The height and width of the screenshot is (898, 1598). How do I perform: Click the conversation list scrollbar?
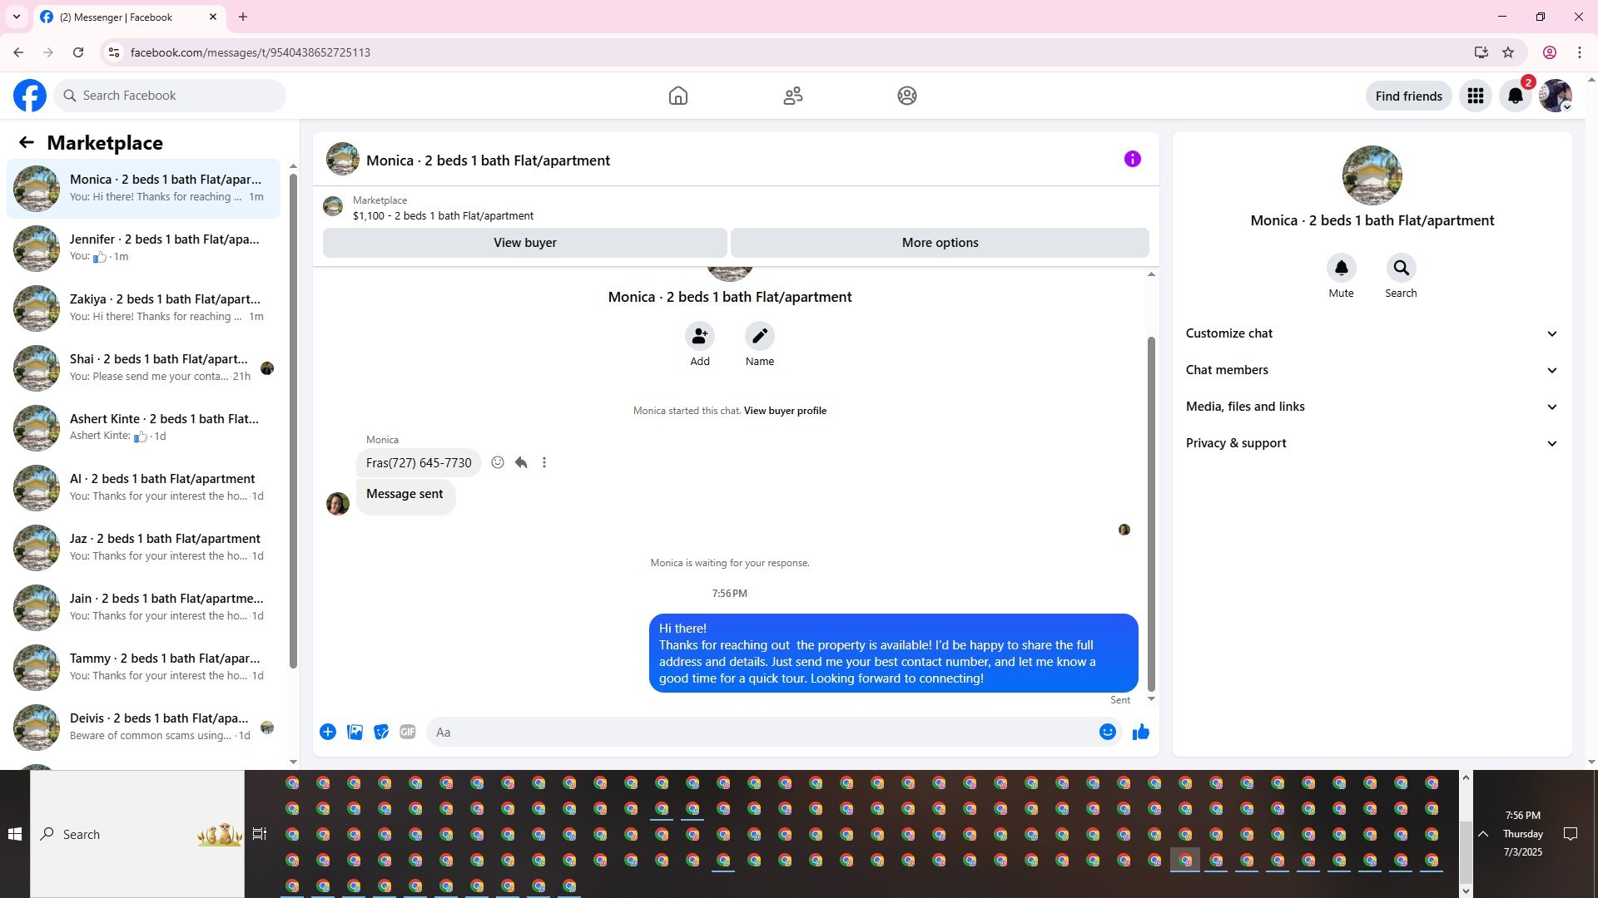[x=293, y=416]
